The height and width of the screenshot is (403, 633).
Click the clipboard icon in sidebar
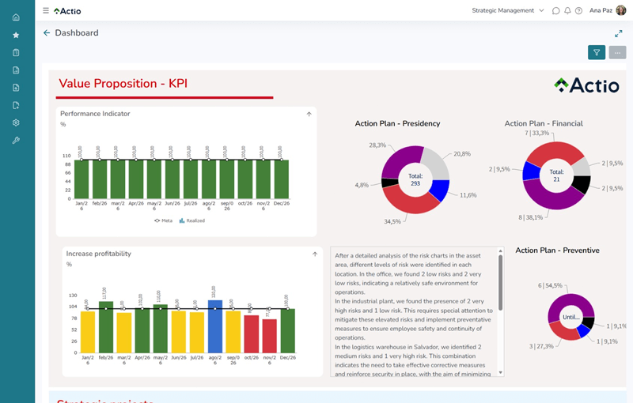(16, 52)
